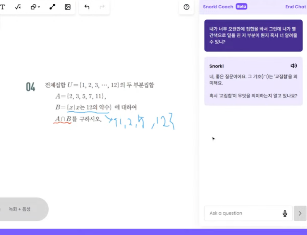Viewport: 307px width, 235px height.
Task: Click the Snorkl sender name
Action: (x=217, y=66)
